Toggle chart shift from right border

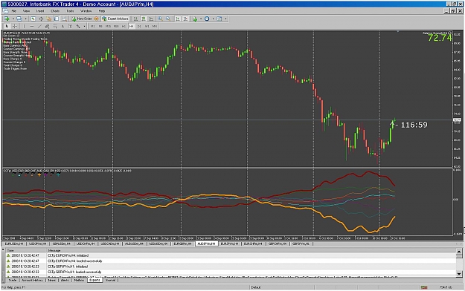[185, 19]
